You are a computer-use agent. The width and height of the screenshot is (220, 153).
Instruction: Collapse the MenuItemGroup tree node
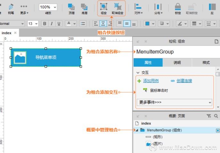[x=137, y=130]
